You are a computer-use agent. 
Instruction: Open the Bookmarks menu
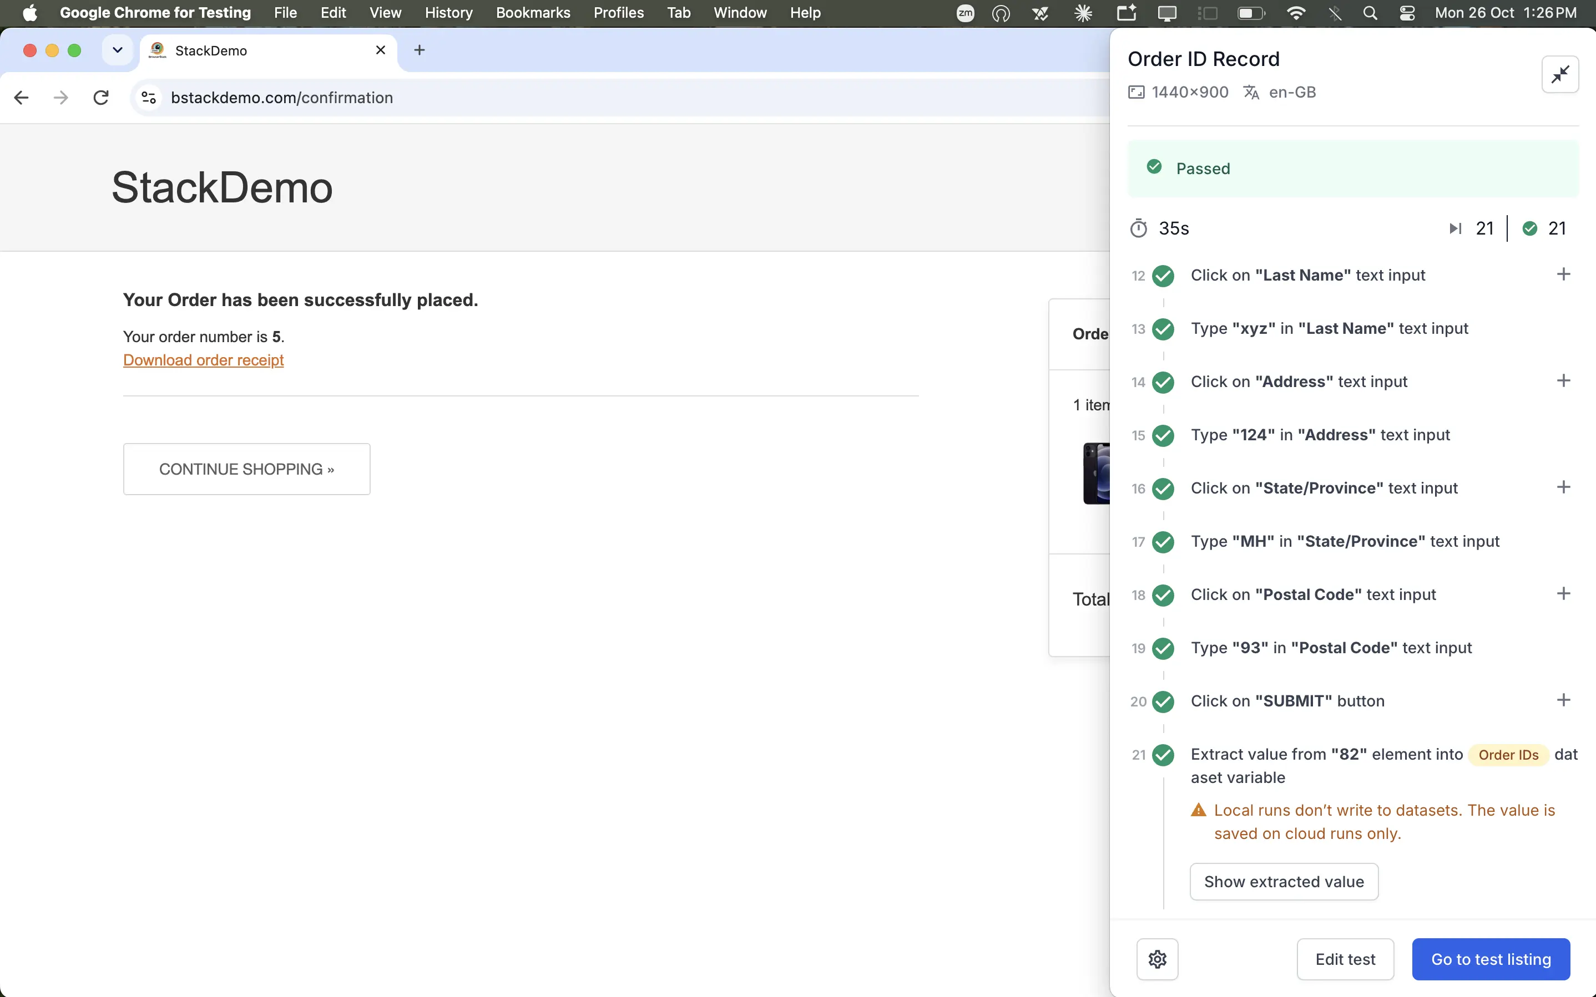point(533,13)
